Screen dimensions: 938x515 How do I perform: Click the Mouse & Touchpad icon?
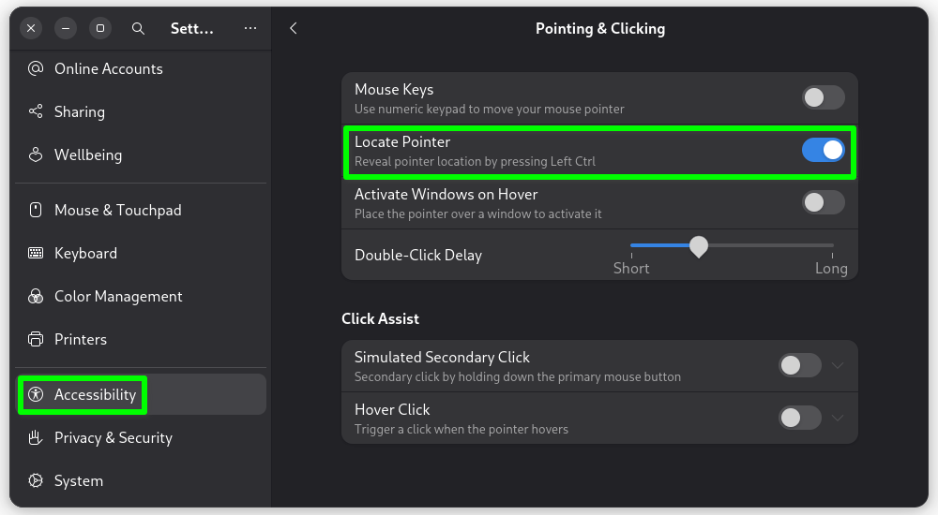[x=36, y=210]
